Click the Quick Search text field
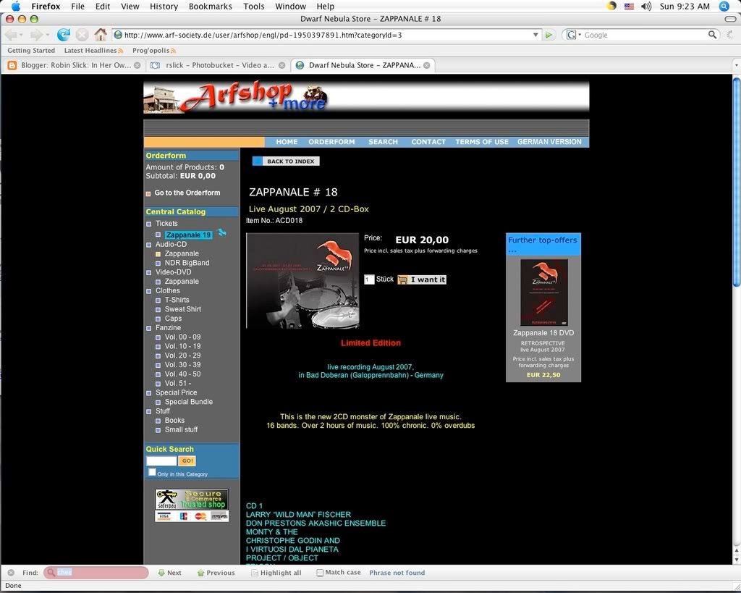 pos(161,461)
